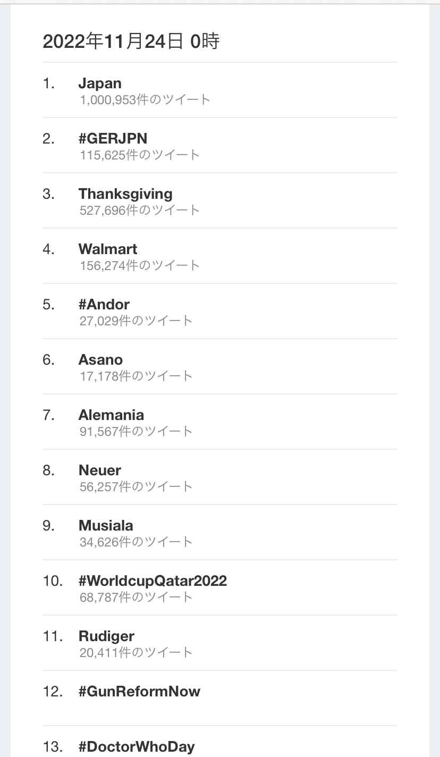
Task: Click the #GunReformNow hashtag trend
Action: click(x=140, y=691)
